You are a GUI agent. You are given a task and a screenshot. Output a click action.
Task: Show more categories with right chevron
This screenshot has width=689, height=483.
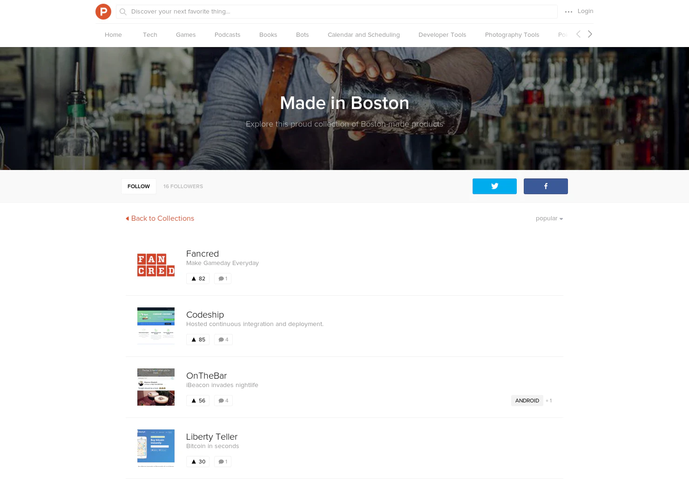(590, 34)
